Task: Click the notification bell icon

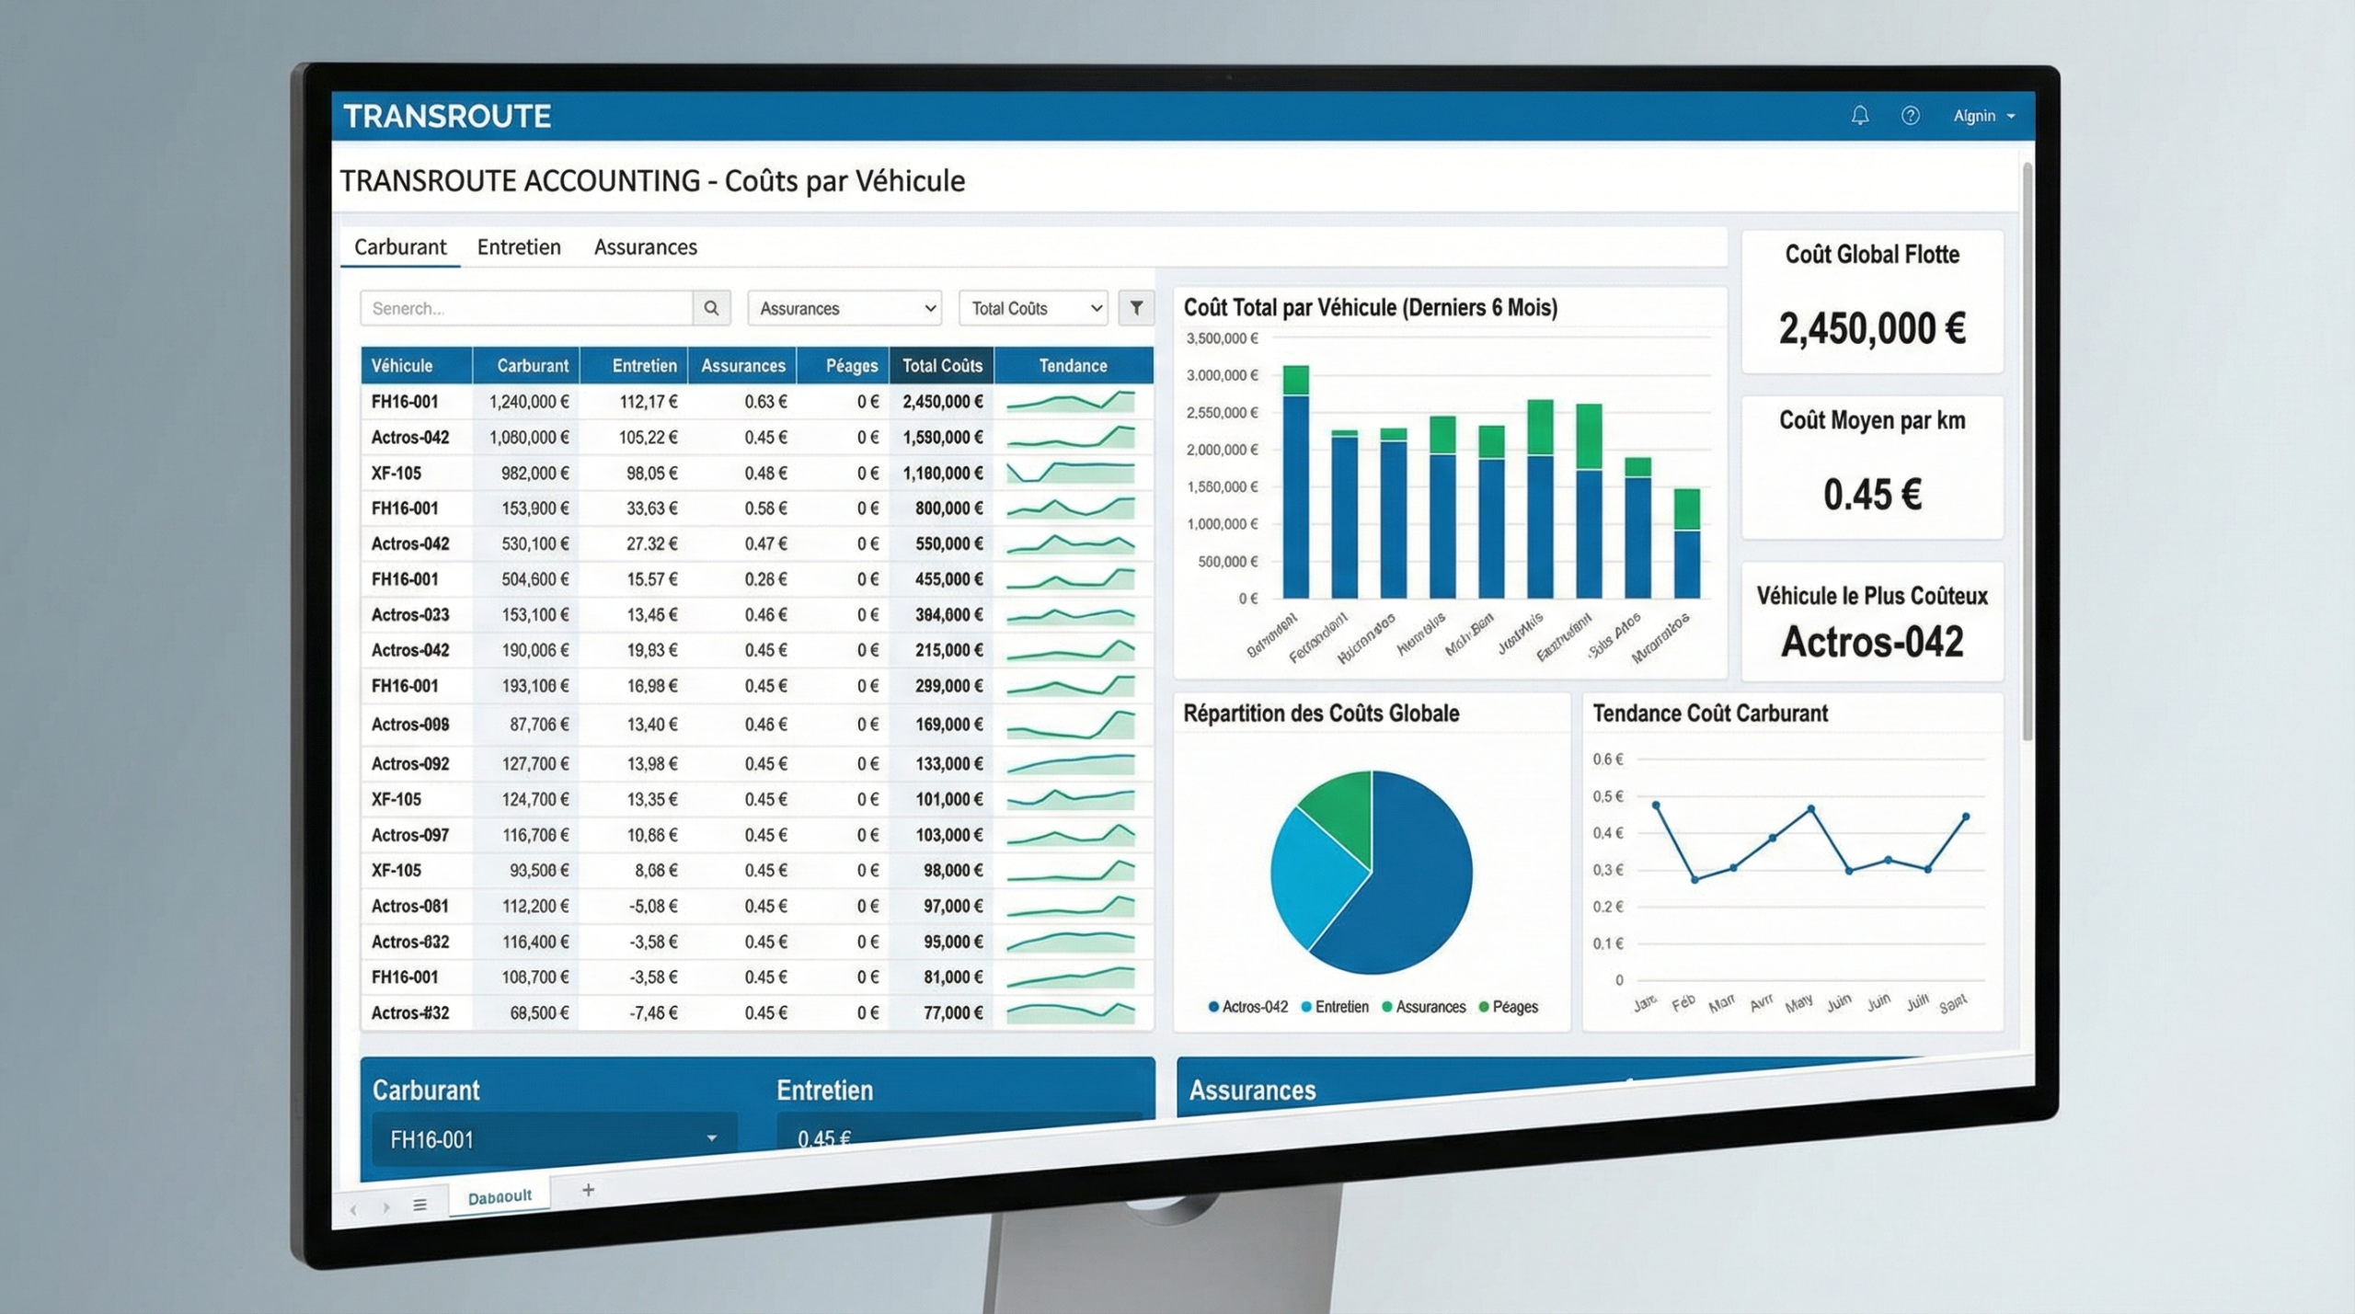Action: point(1859,116)
